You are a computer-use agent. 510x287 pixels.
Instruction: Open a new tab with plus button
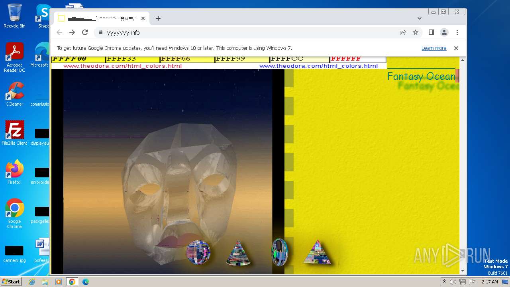pos(158,18)
